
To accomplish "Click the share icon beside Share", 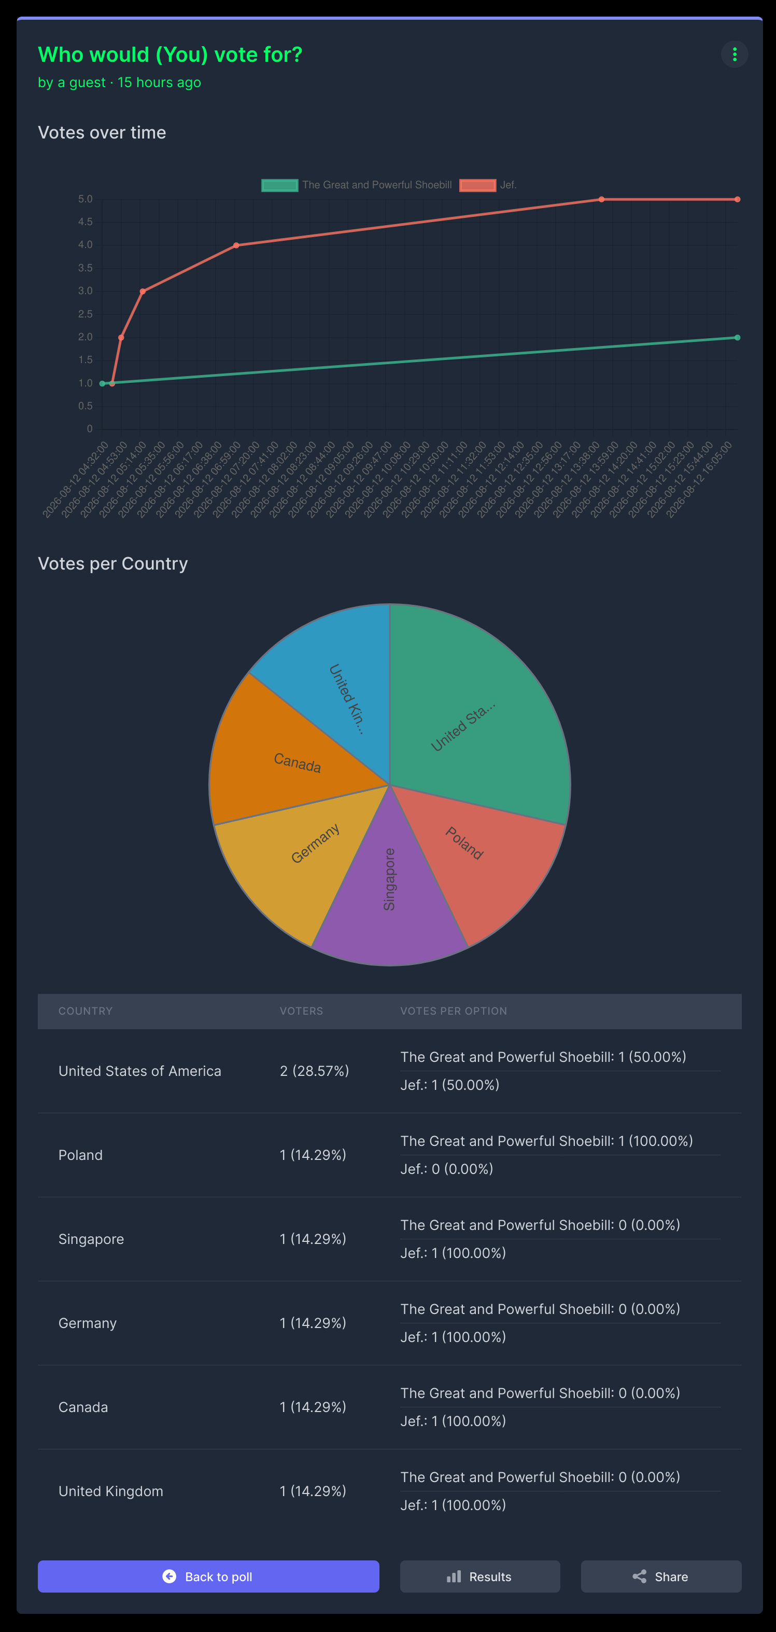I will point(639,1576).
